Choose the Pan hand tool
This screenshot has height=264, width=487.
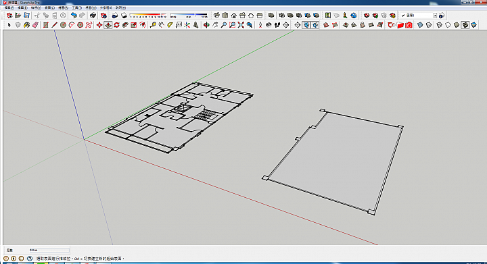point(215,25)
